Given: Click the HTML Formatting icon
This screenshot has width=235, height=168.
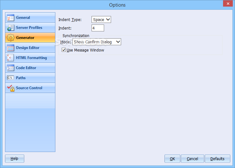Looking at the screenshot, I should pyautogui.click(x=10, y=58).
